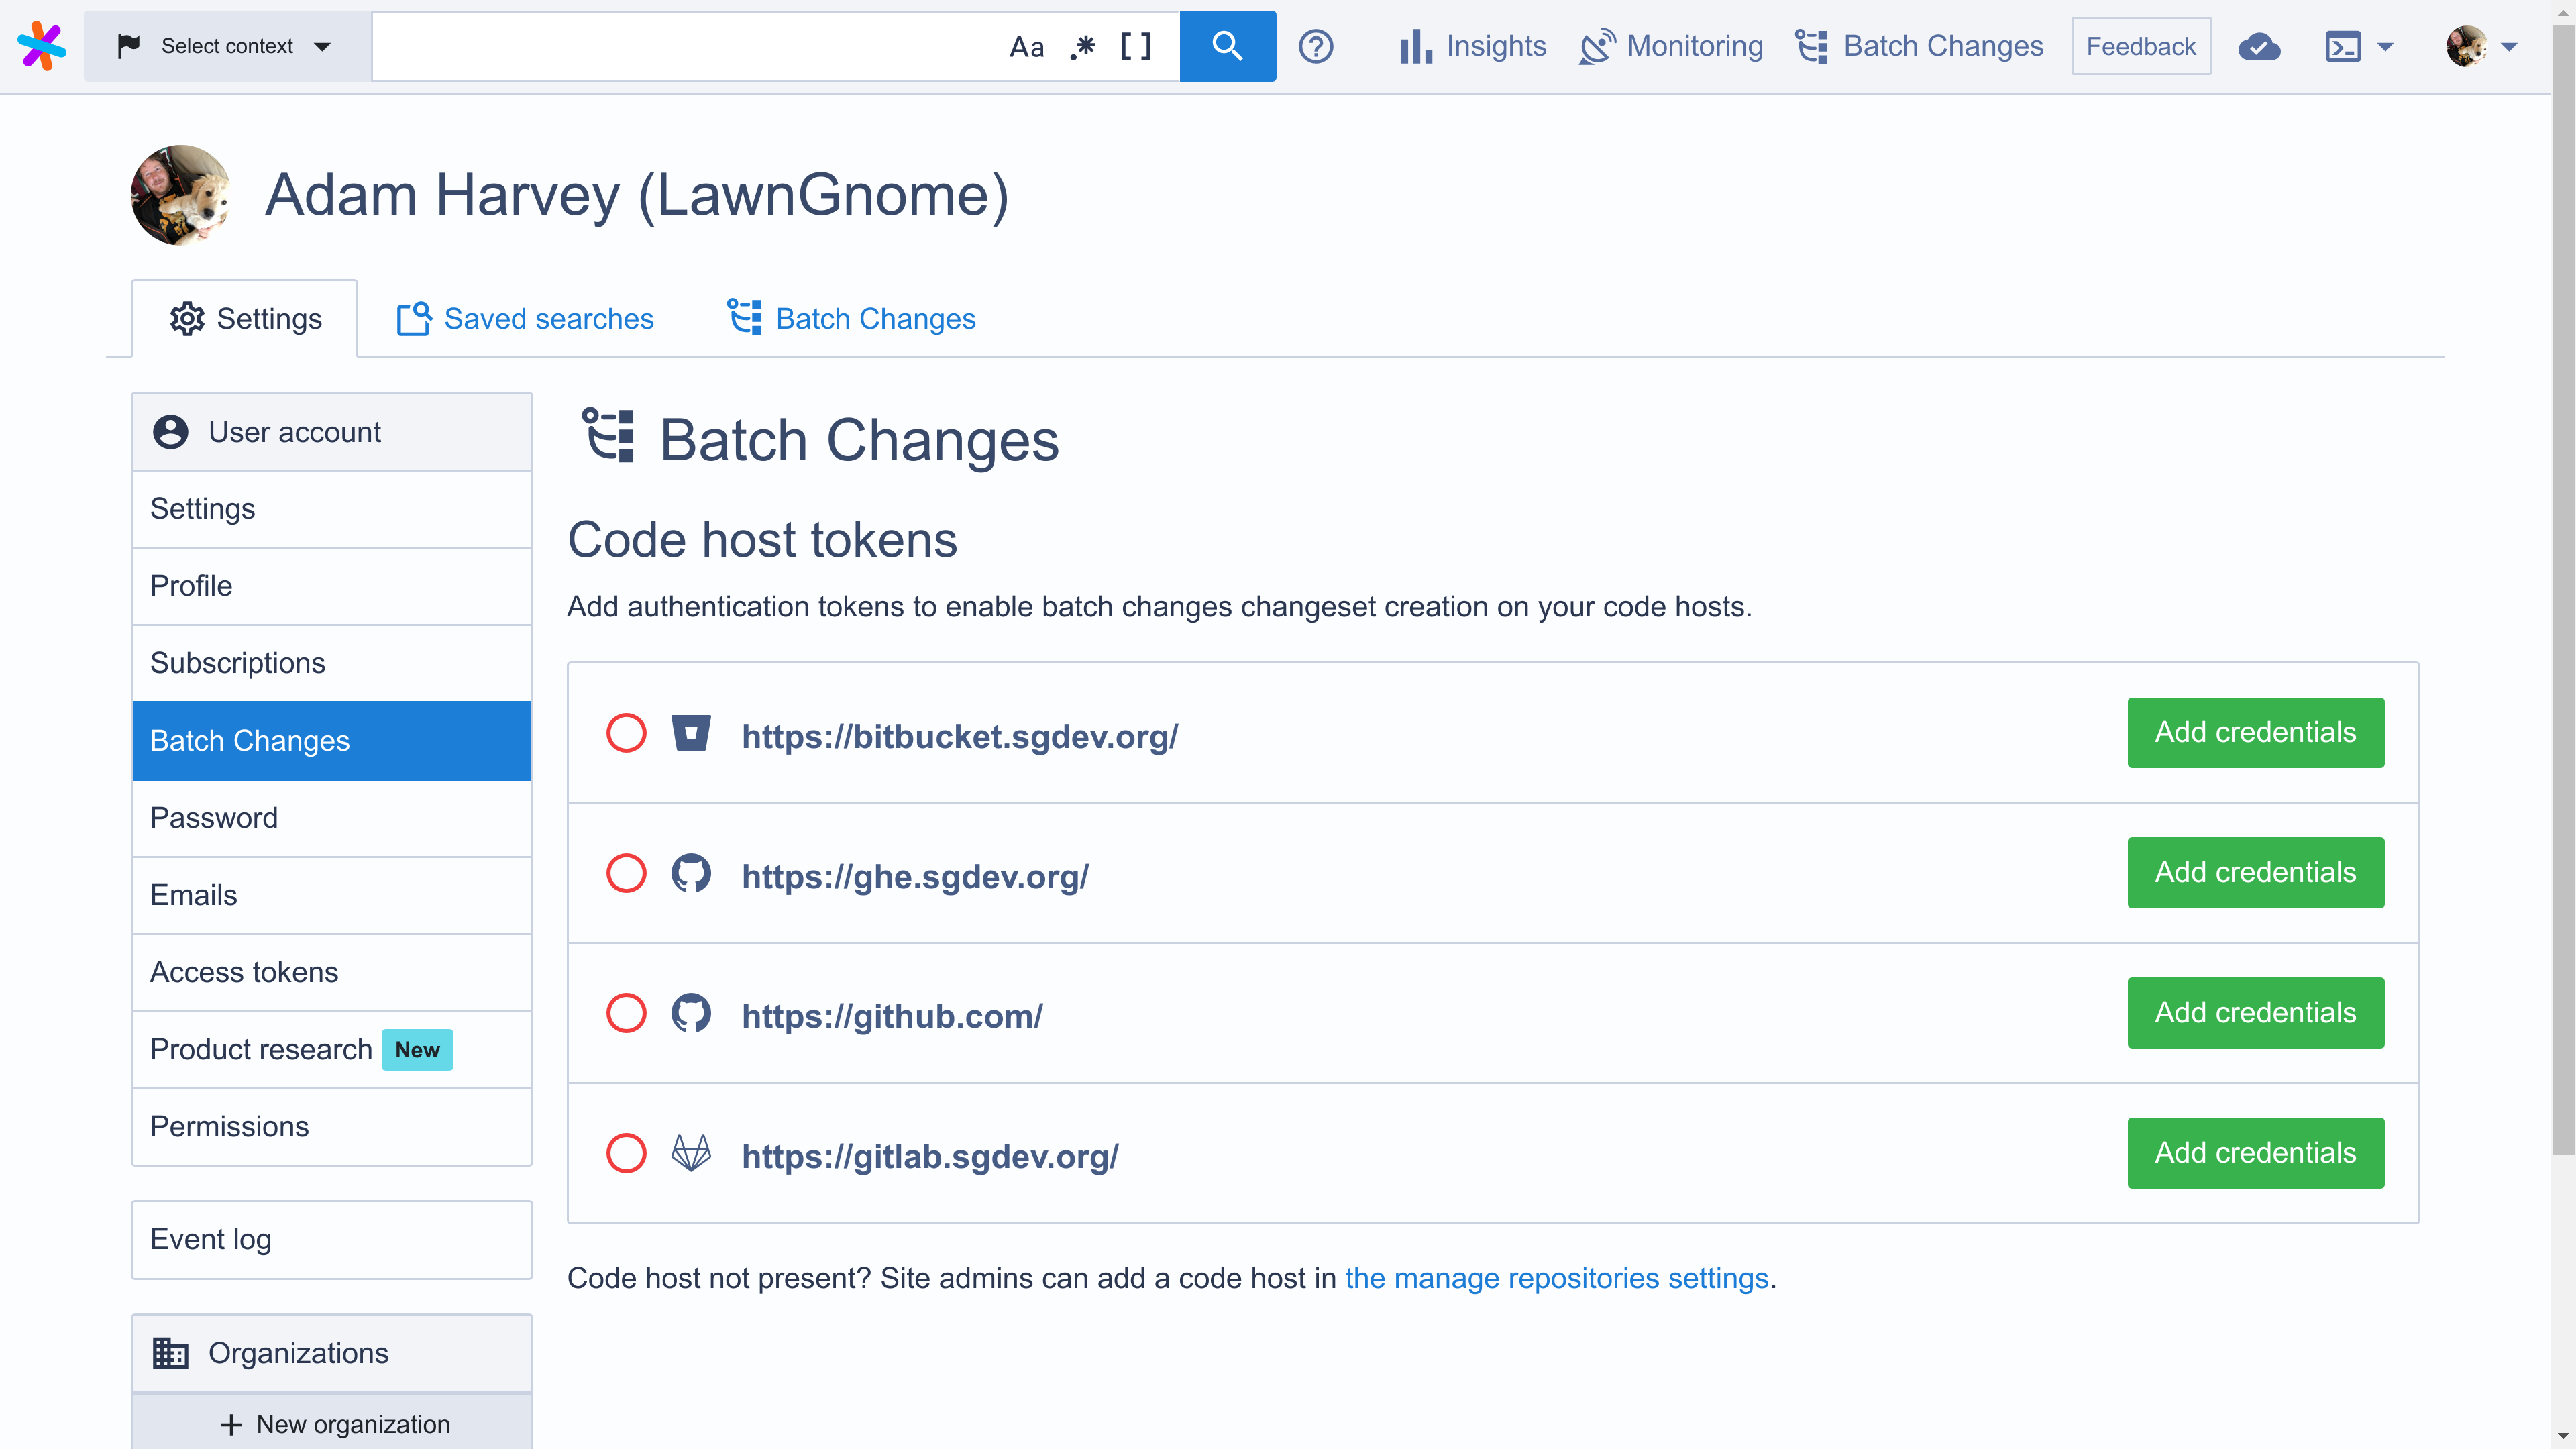Click the Batch Changes page heading icon

pyautogui.click(x=608, y=435)
